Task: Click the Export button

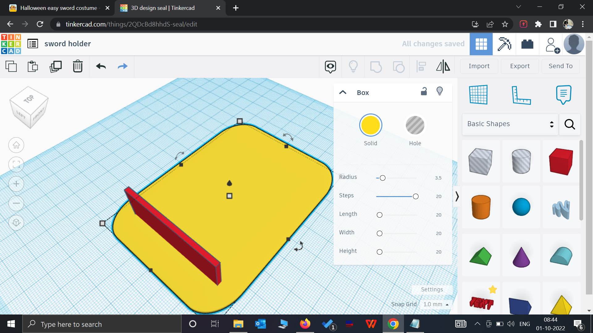Action: (519, 66)
